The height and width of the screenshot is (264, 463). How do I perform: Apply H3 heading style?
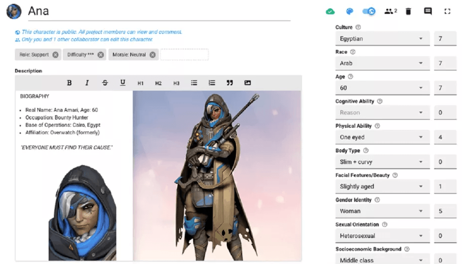click(176, 83)
